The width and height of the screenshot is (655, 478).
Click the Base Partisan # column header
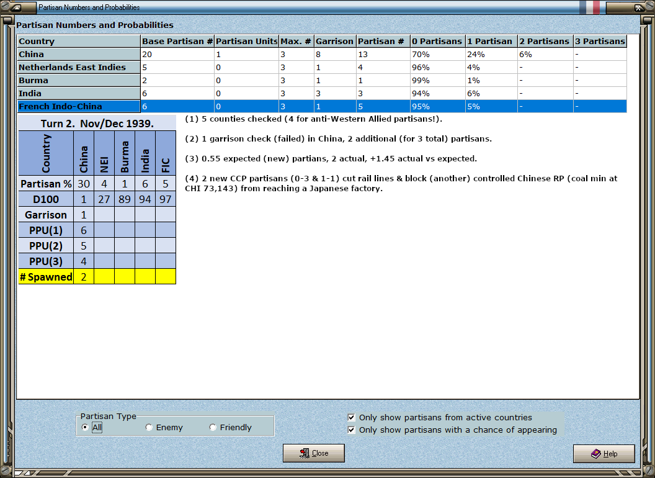coord(177,41)
